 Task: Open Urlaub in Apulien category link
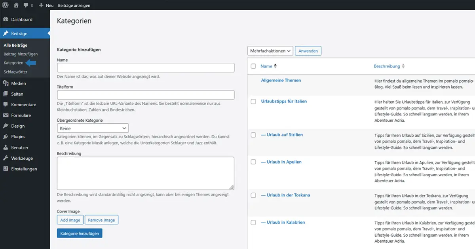(281, 162)
